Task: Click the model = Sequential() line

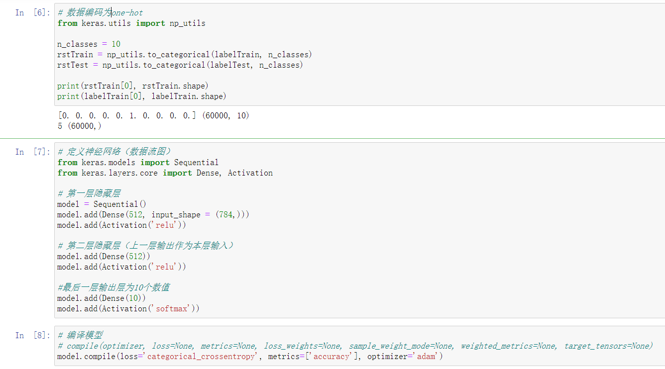Action: tap(102, 204)
